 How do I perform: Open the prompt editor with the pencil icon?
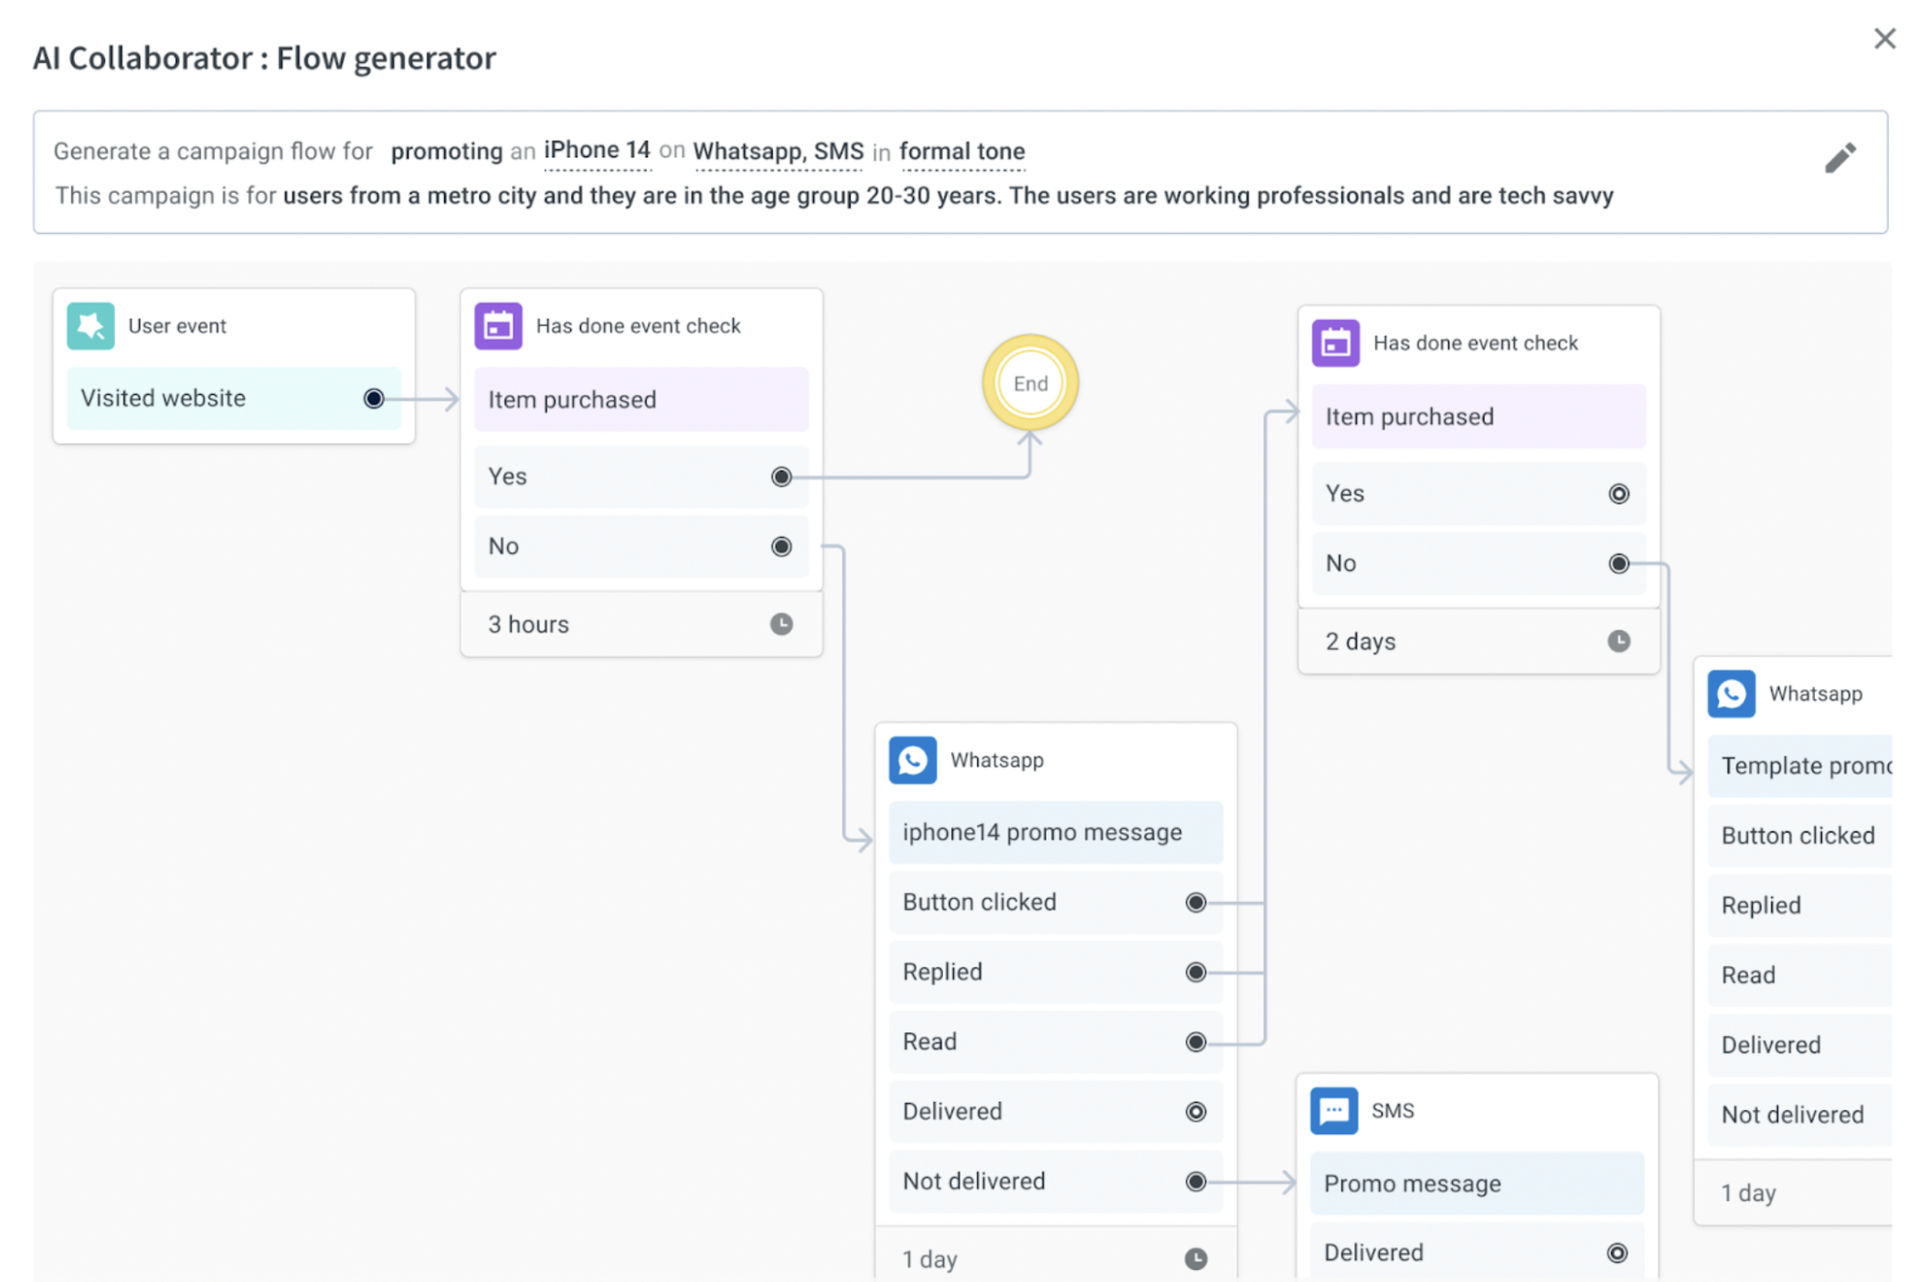click(x=1841, y=157)
